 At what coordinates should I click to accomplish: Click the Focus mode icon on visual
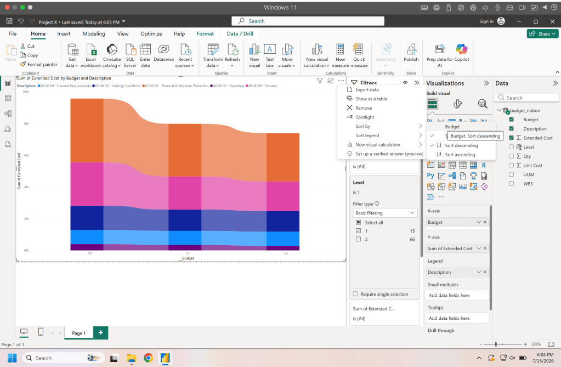pyautogui.click(x=331, y=81)
